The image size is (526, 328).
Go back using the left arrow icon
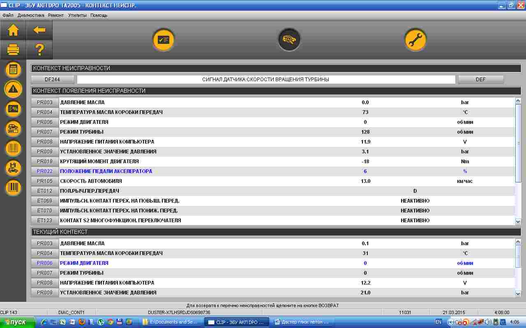(39, 30)
